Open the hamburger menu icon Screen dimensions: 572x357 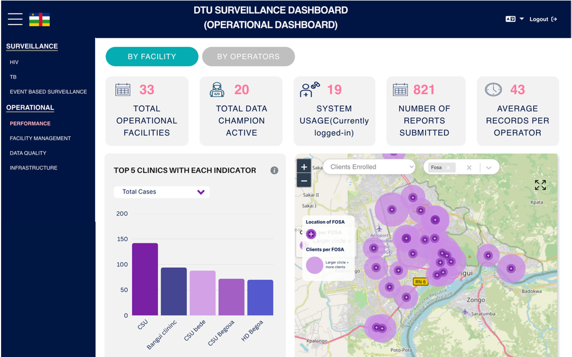click(15, 19)
